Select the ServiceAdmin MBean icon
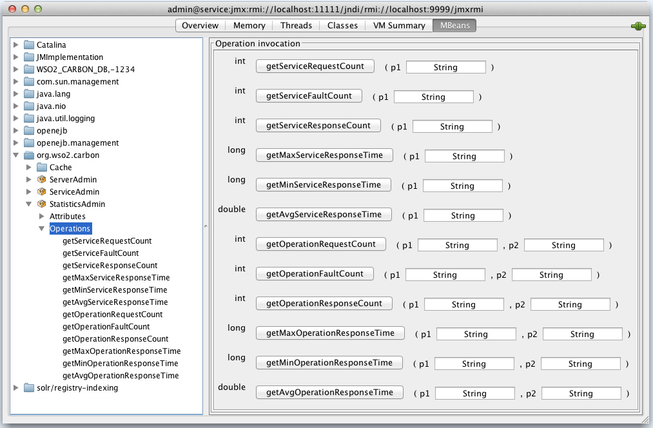Screen dimensions: 653x428 [x=42, y=192]
